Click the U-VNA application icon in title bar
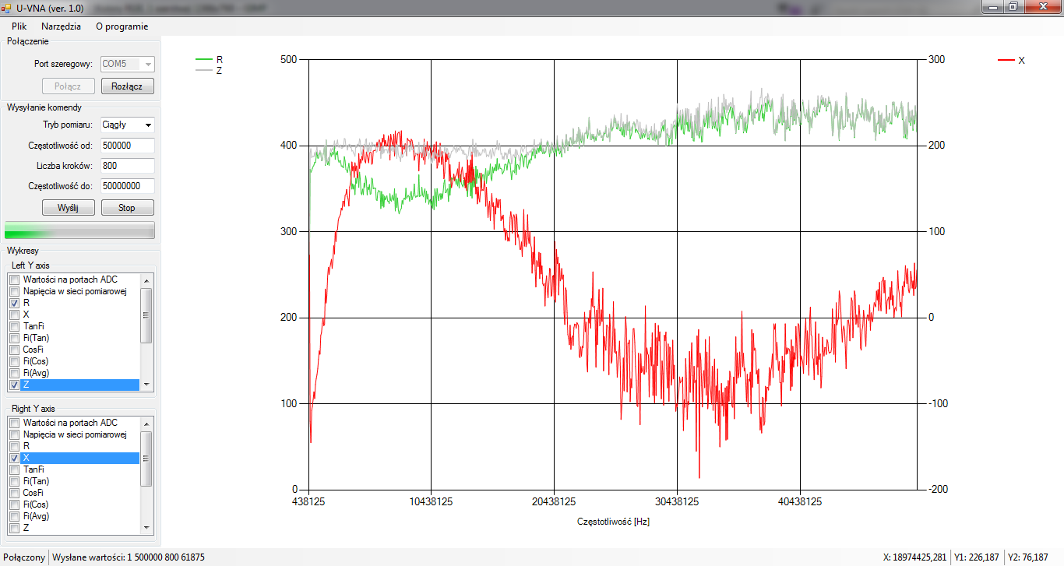The width and height of the screenshot is (1064, 566). point(6,7)
